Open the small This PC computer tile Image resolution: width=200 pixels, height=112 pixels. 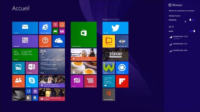(28, 91)
